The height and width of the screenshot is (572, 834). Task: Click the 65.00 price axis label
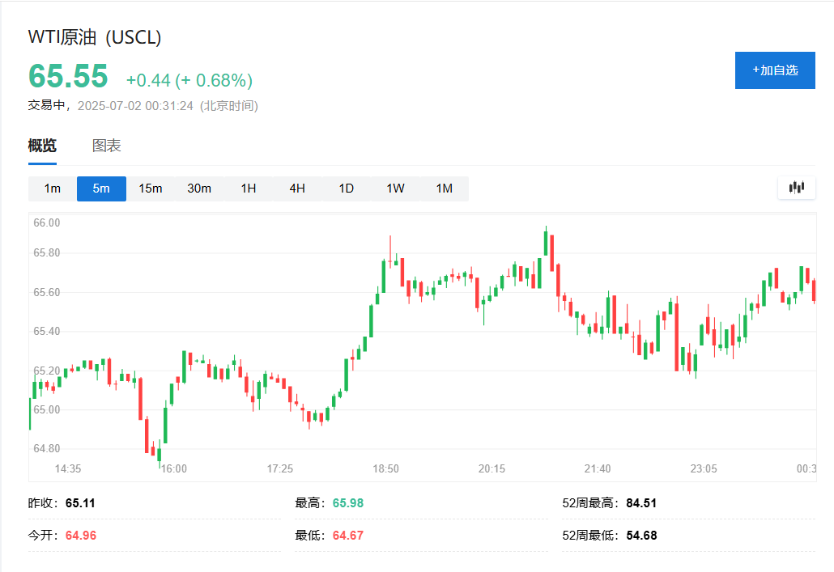[47, 409]
